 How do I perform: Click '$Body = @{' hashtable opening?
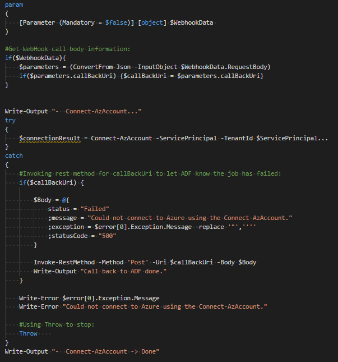point(52,200)
